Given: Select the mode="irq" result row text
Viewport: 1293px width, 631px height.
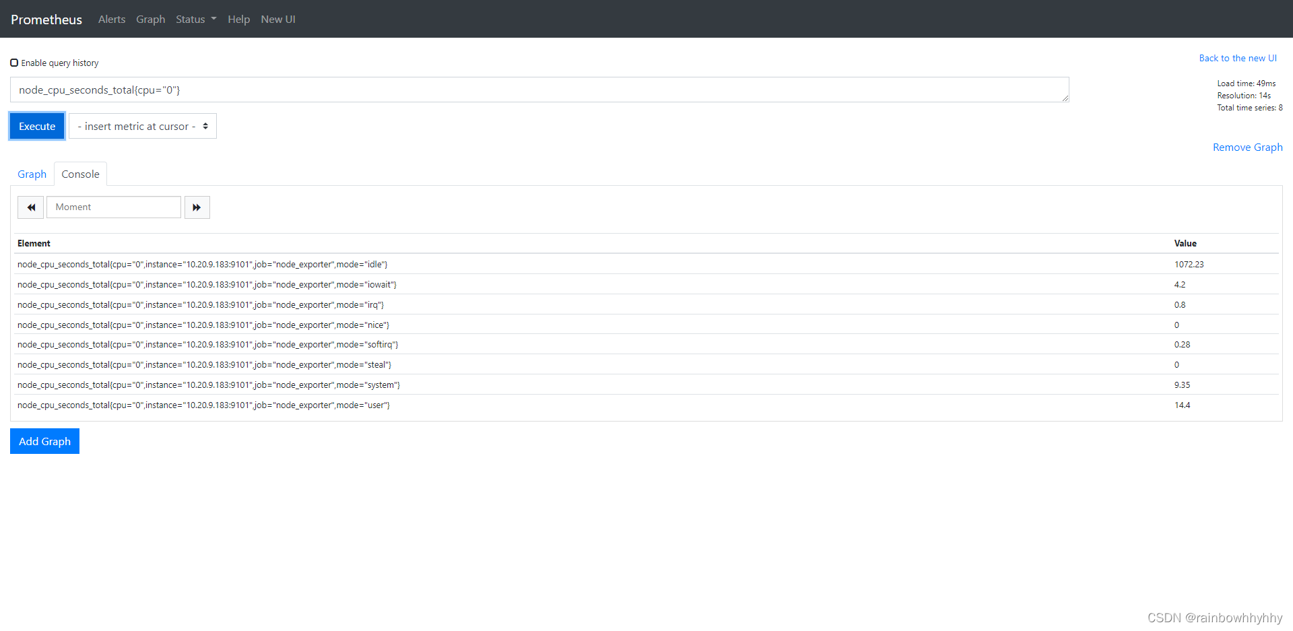Looking at the screenshot, I should coord(201,304).
